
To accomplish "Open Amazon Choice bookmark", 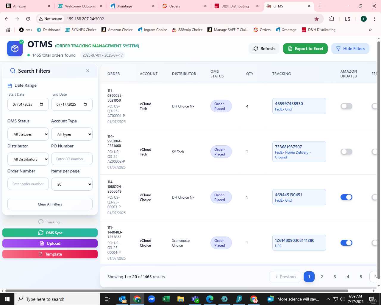I will coord(117,30).
